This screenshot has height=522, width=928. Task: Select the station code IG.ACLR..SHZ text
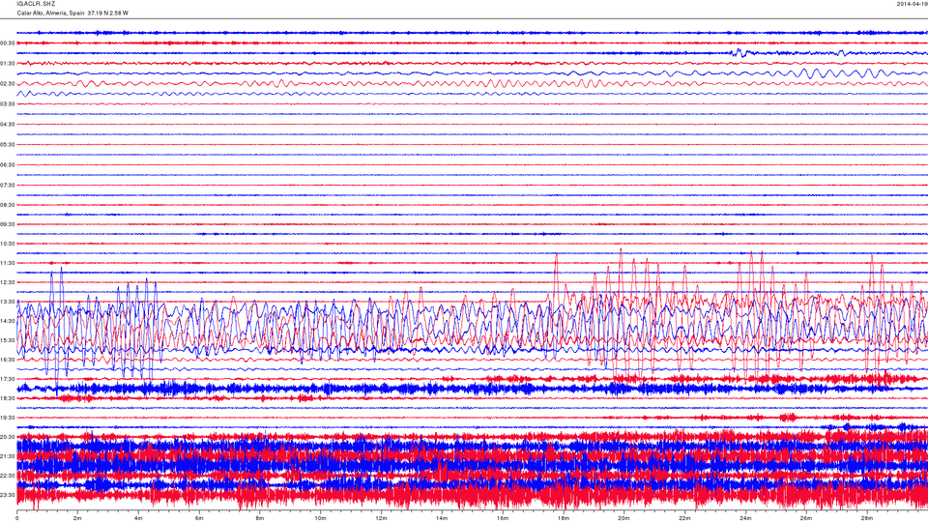pyautogui.click(x=36, y=4)
